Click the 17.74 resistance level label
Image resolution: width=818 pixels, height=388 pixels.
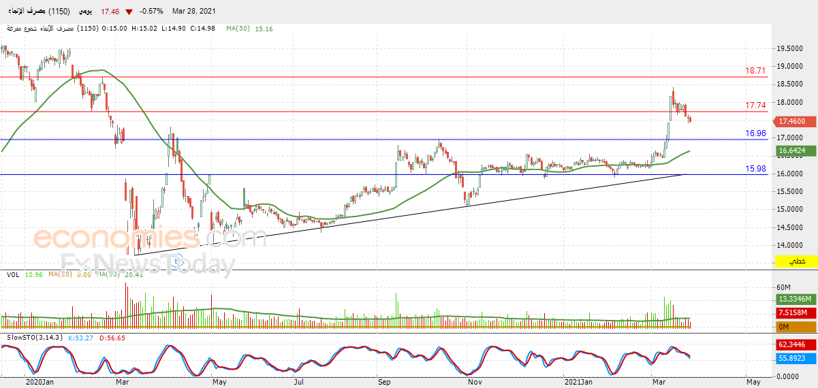755,105
